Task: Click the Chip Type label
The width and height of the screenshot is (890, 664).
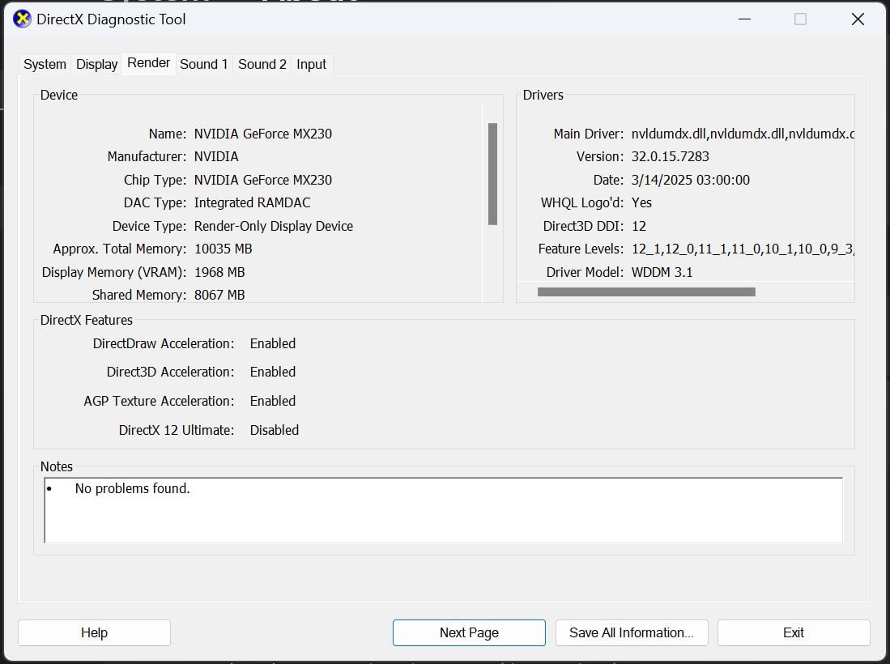Action: click(155, 180)
